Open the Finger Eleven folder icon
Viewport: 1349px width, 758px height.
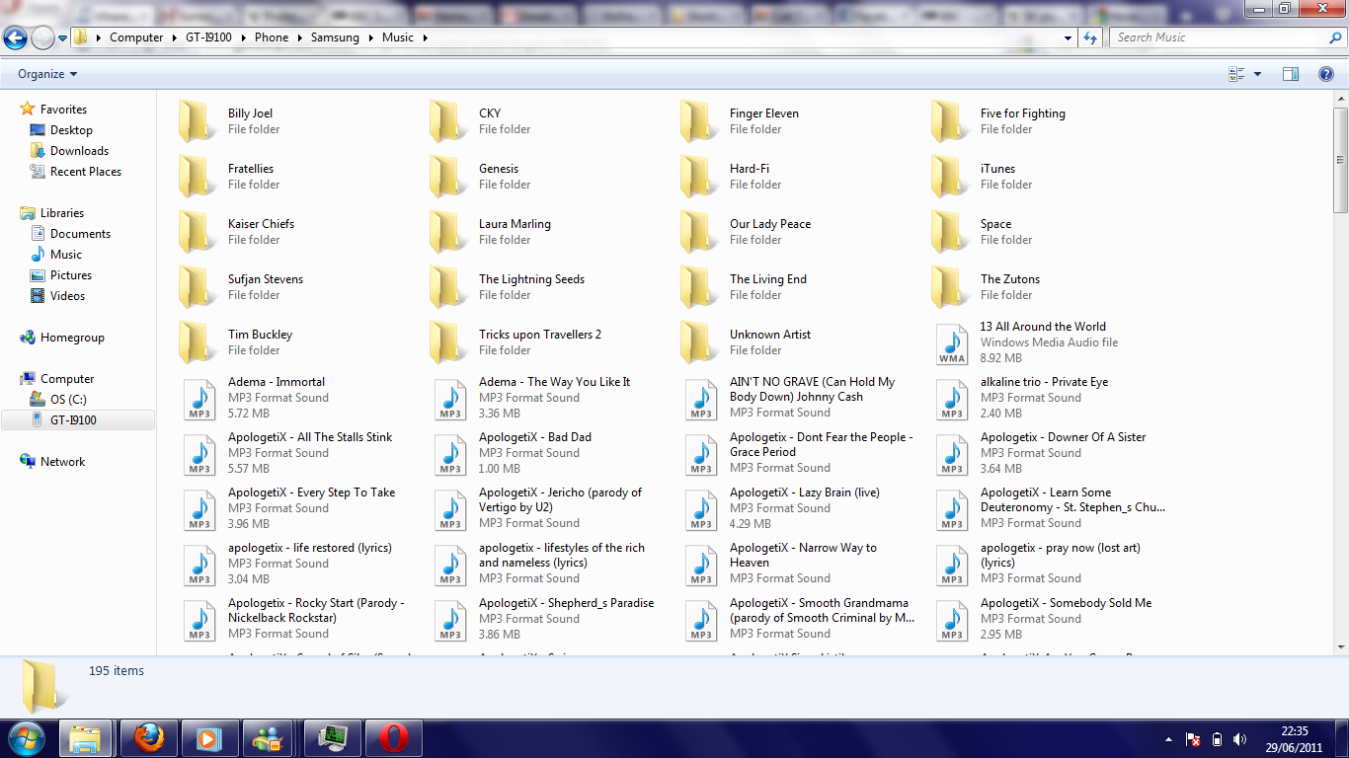pyautogui.click(x=700, y=121)
